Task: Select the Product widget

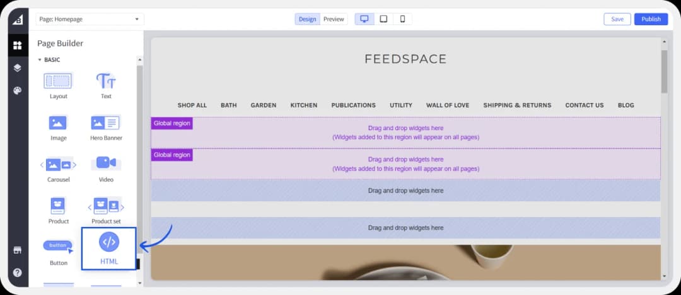Action: tap(59, 211)
